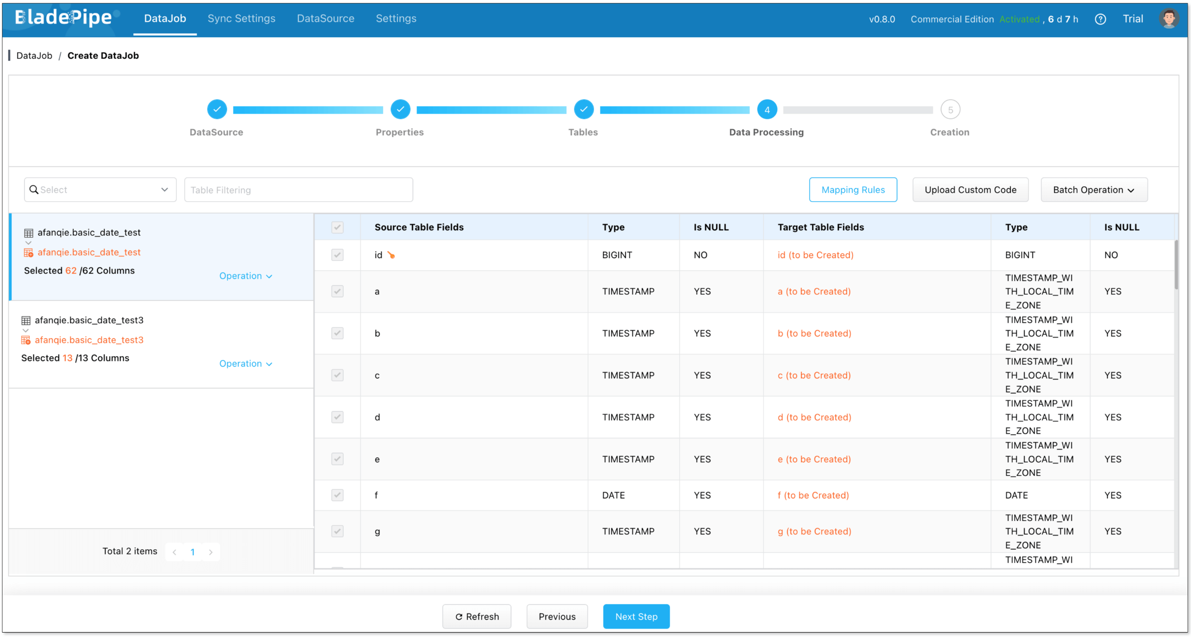Viewport: 1191px width, 637px height.
Task: Click the primary key icon beside id
Action: coord(391,255)
